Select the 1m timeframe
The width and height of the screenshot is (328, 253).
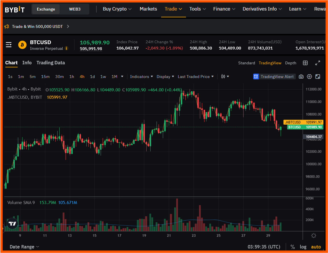[21, 77]
